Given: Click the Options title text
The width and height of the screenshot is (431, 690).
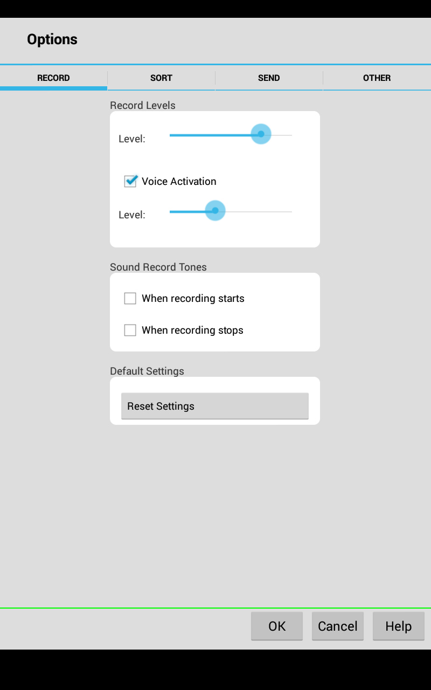Looking at the screenshot, I should tap(52, 39).
